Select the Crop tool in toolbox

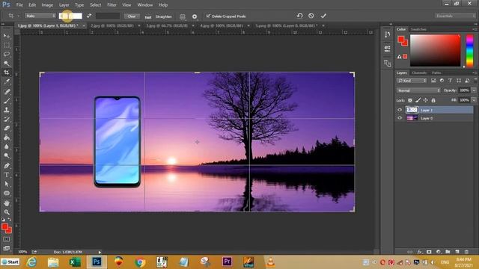tap(7, 72)
